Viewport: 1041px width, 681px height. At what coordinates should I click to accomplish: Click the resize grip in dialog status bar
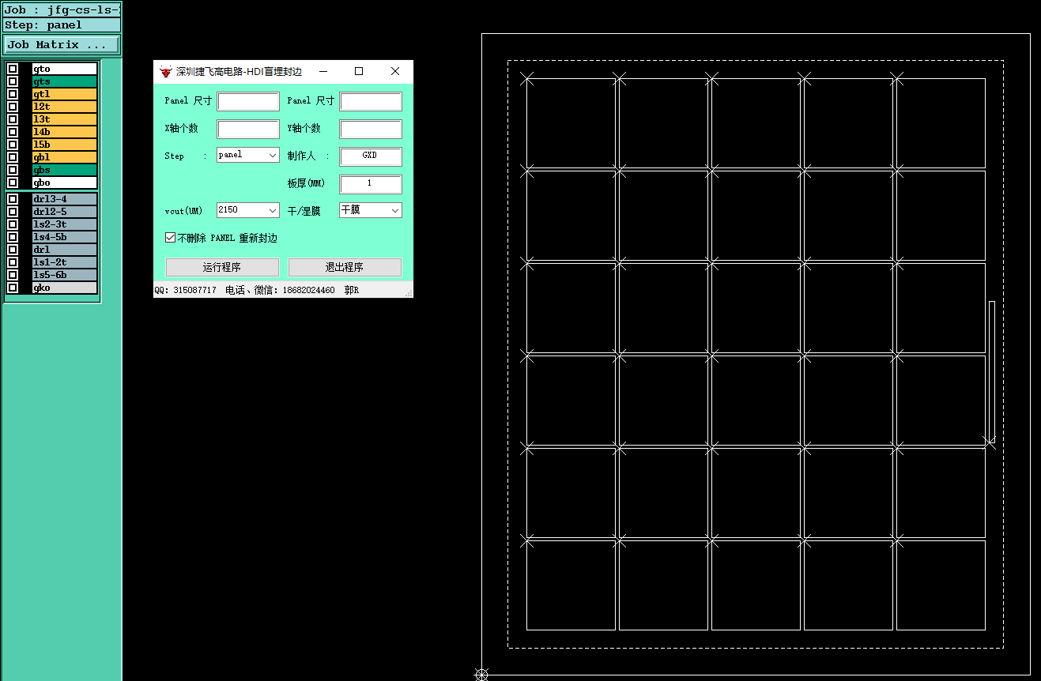pos(409,293)
